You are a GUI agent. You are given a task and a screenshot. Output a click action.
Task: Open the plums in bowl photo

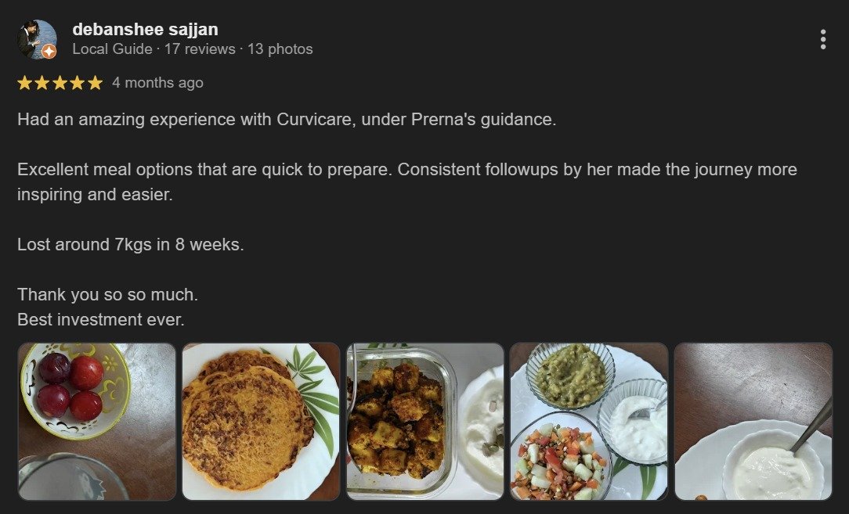click(x=97, y=421)
